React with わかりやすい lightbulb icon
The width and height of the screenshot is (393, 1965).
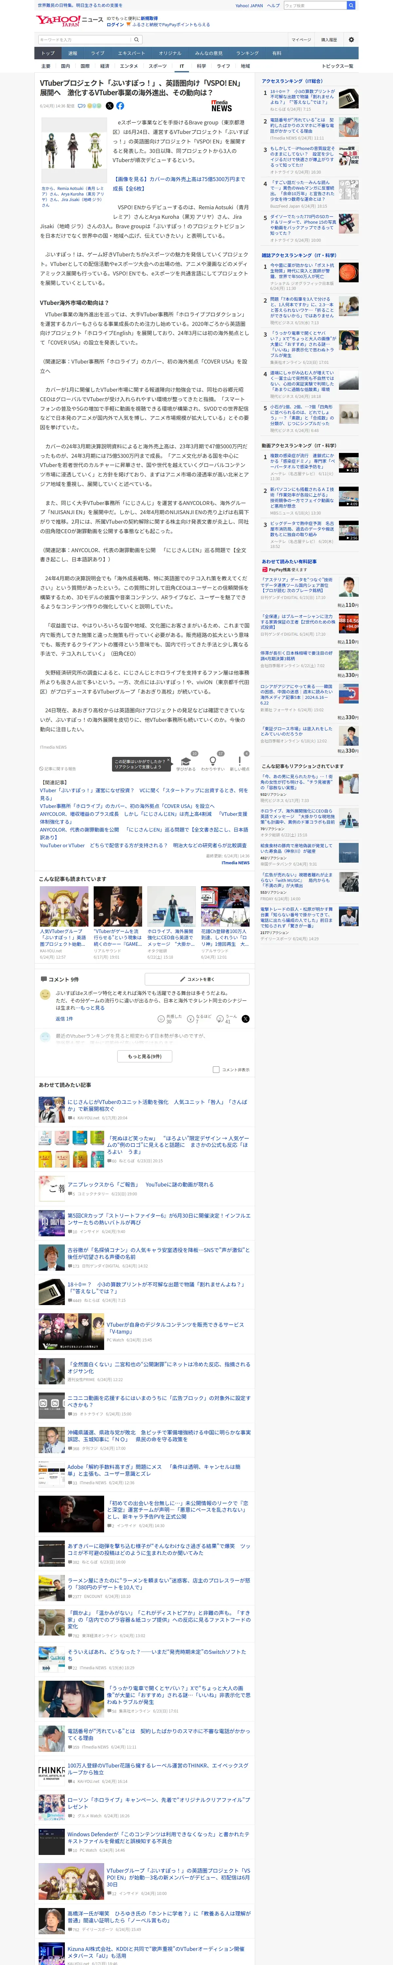(212, 762)
